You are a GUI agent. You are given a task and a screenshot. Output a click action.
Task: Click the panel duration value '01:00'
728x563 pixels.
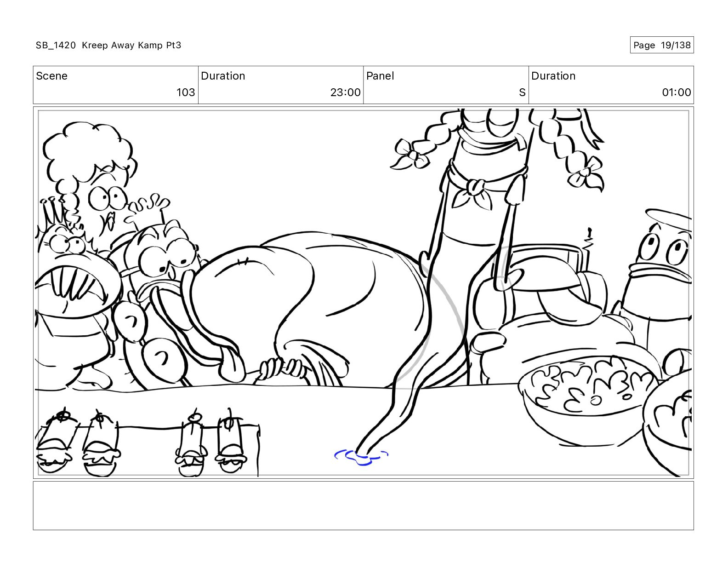[x=676, y=92]
